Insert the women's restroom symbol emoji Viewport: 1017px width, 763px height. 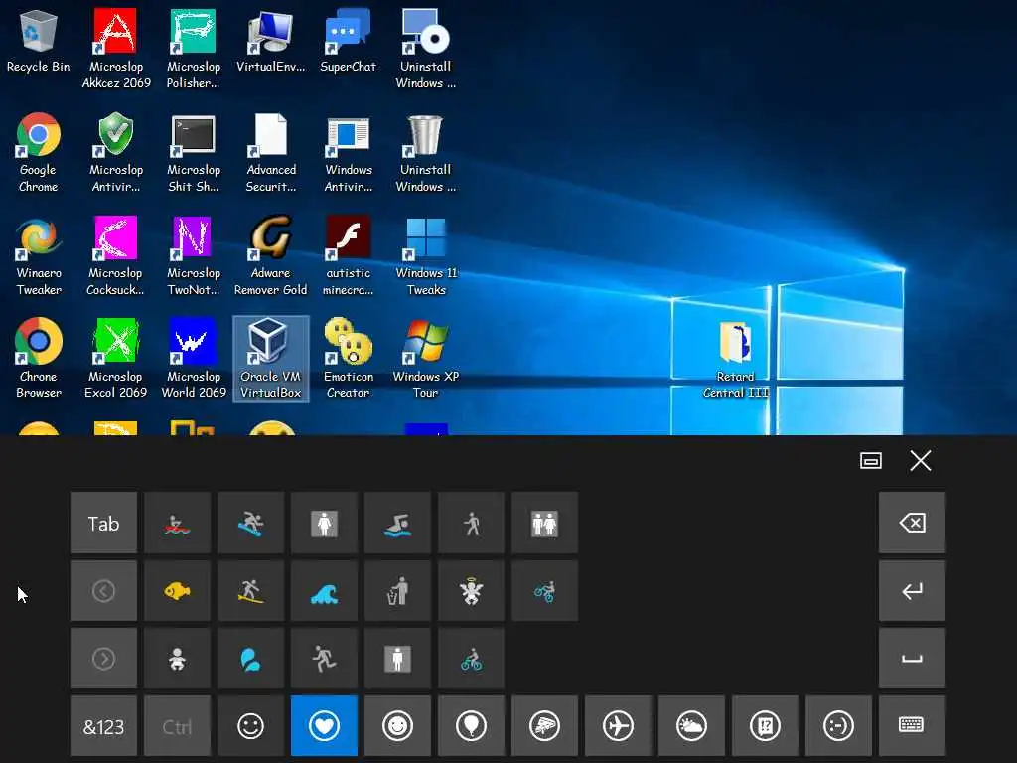pyautogui.click(x=324, y=523)
